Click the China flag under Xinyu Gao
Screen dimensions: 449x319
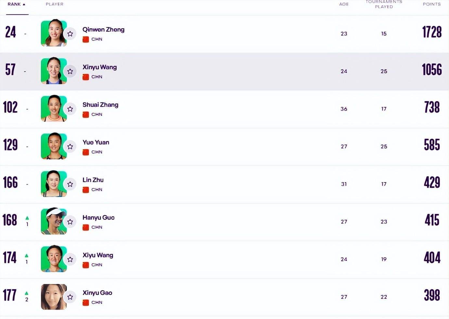(x=86, y=302)
